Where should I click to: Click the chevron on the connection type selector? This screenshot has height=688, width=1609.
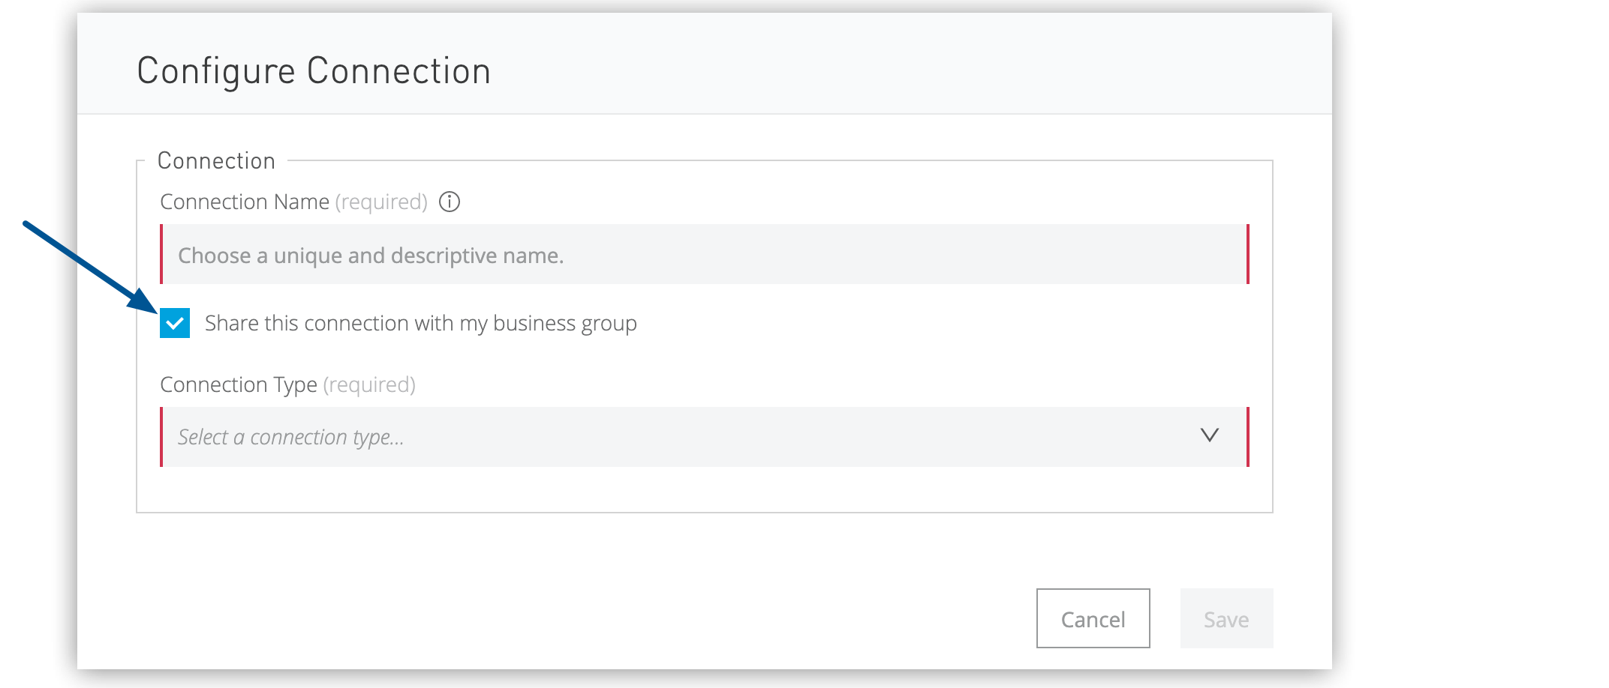coord(1210,436)
